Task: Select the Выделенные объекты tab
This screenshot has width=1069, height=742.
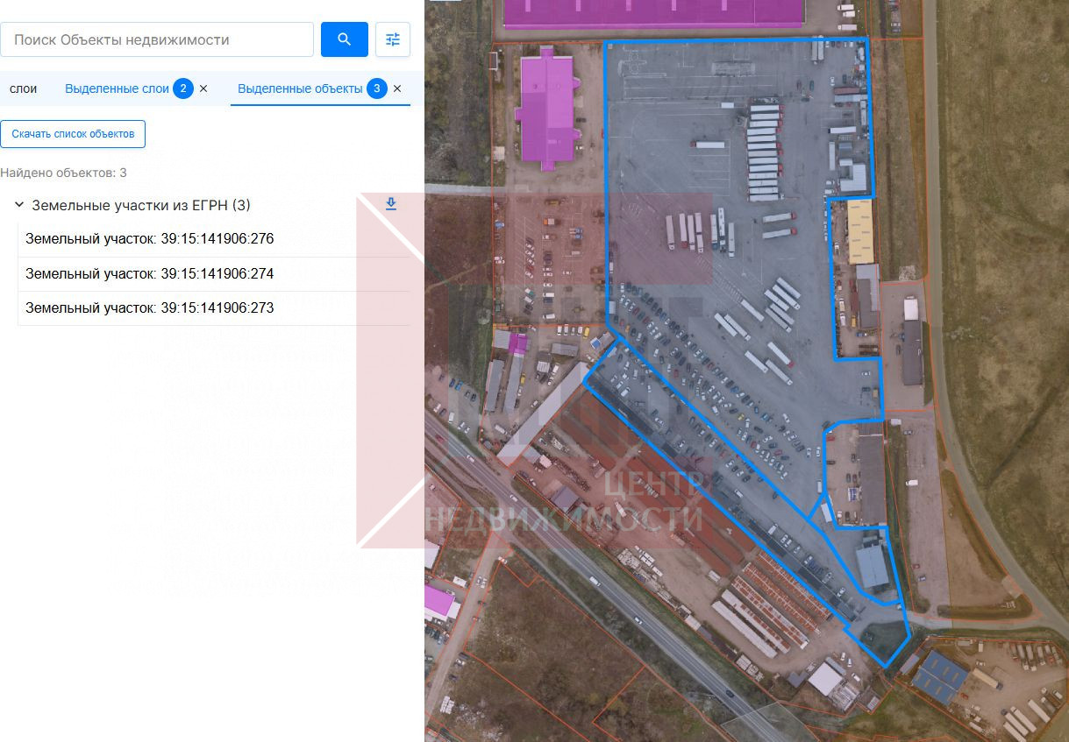Action: click(x=300, y=88)
